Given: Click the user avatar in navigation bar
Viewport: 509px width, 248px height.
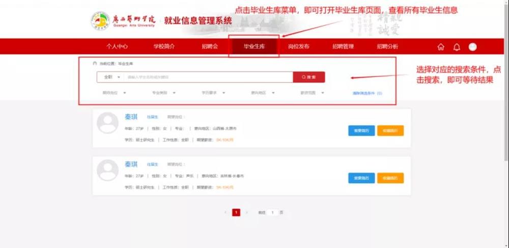Looking at the screenshot, I should 472,47.
